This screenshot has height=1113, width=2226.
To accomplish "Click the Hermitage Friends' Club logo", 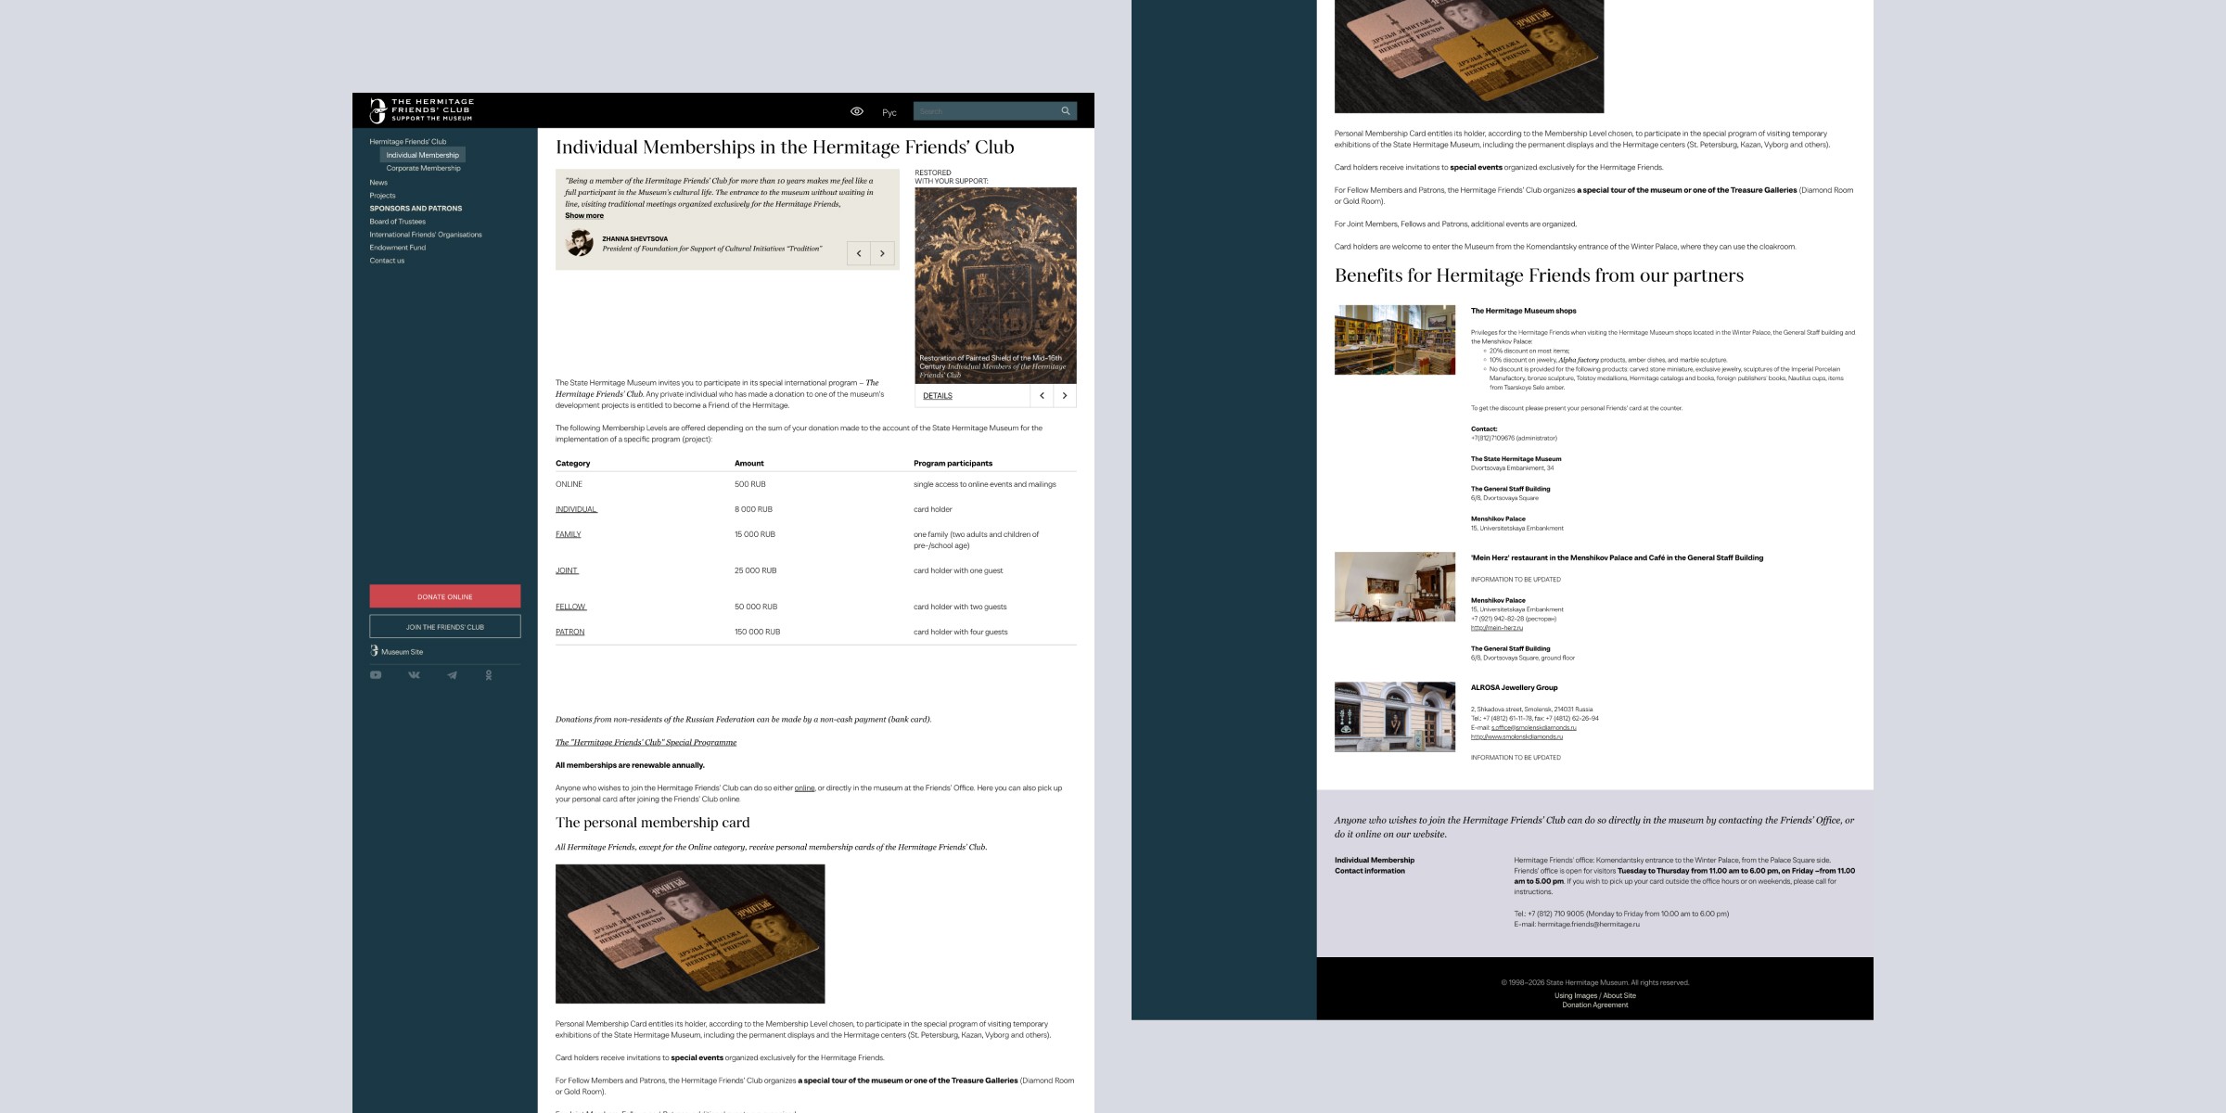I will click(x=422, y=110).
